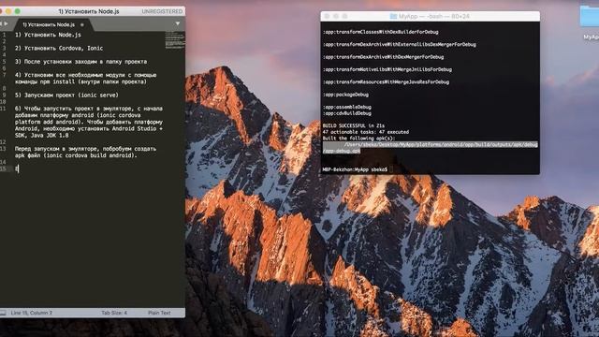Click ':app:assembleDebug' line in Terminal
The width and height of the screenshot is (599, 337).
pyautogui.click(x=347, y=107)
